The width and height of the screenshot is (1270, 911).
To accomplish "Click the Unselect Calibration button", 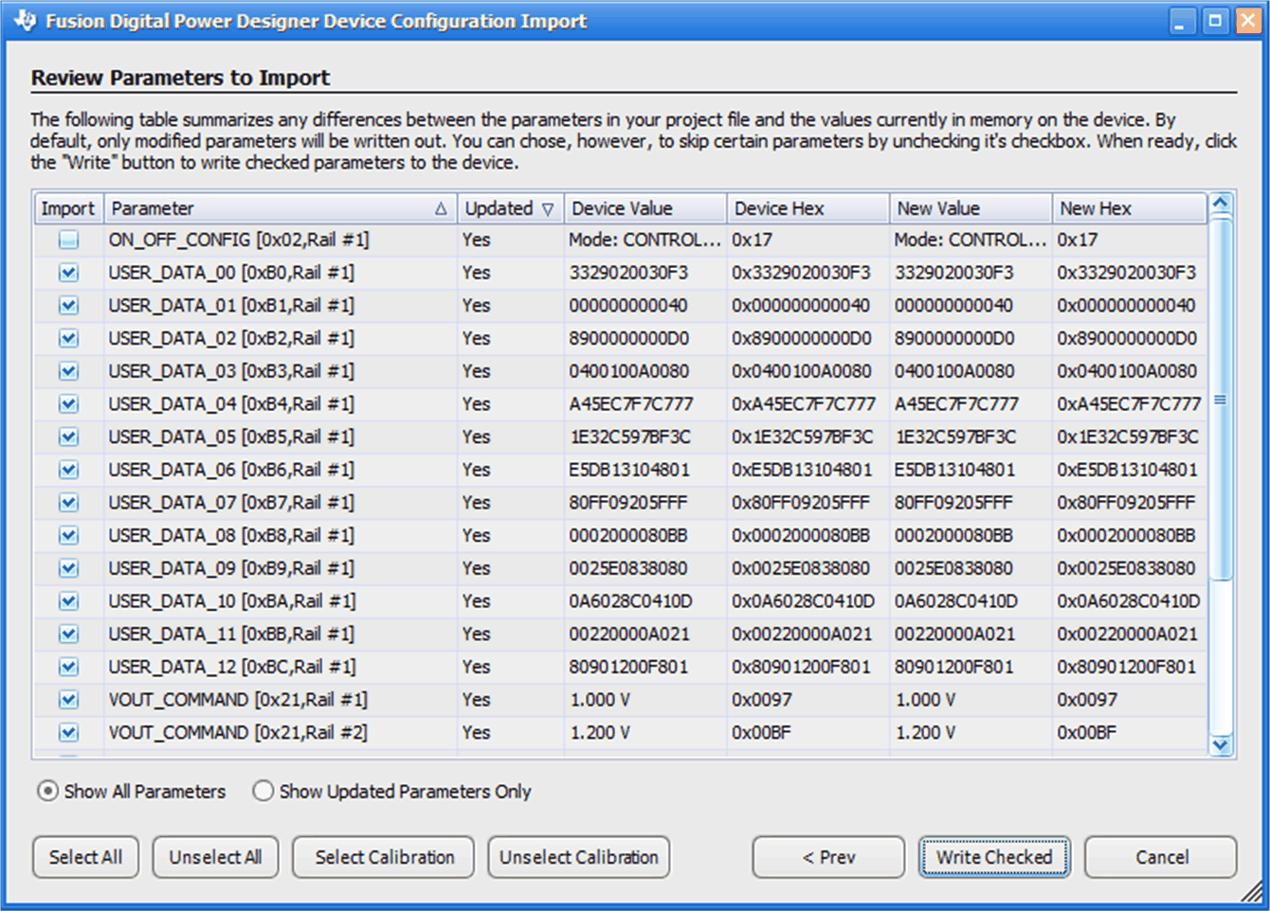I will coord(578,857).
